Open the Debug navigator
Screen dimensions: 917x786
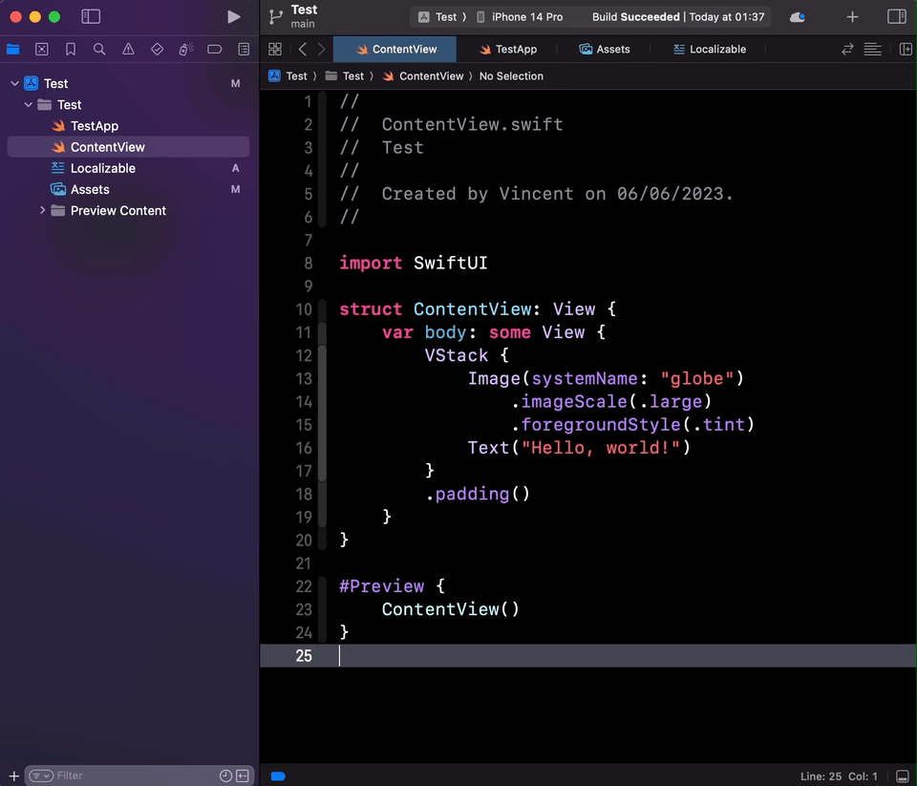[186, 49]
